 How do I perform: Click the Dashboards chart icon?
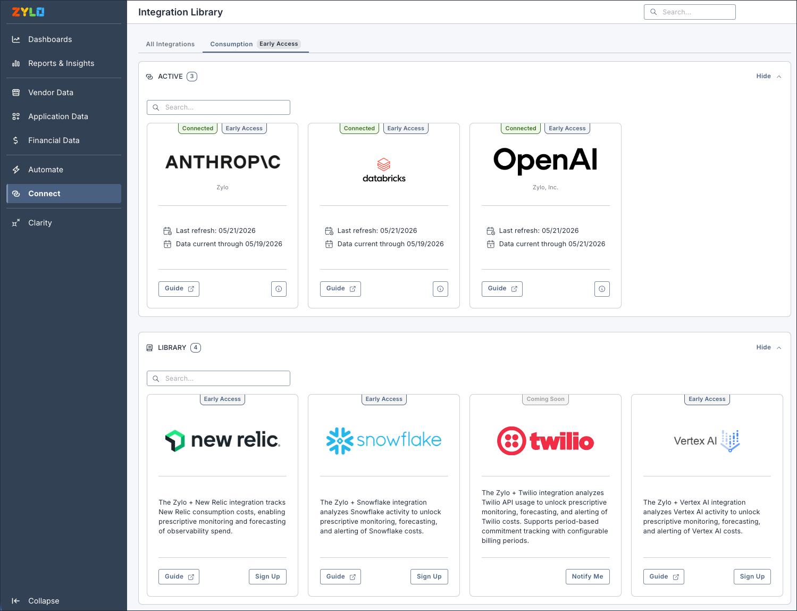(x=16, y=39)
